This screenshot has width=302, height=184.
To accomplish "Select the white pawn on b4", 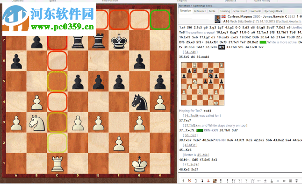I will [36, 102].
